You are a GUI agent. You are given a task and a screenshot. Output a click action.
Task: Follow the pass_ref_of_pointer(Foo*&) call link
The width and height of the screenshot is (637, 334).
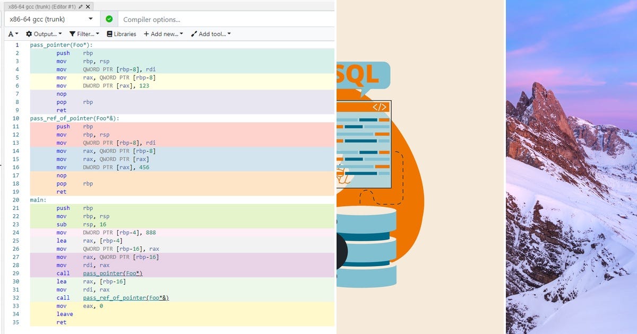(125, 297)
